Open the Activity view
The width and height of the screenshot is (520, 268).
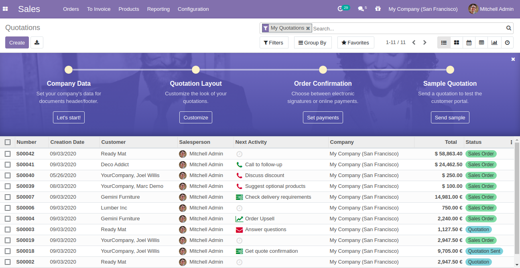(507, 42)
